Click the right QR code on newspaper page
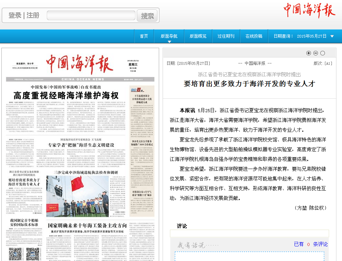The image size is (342, 261). (x=33, y=254)
